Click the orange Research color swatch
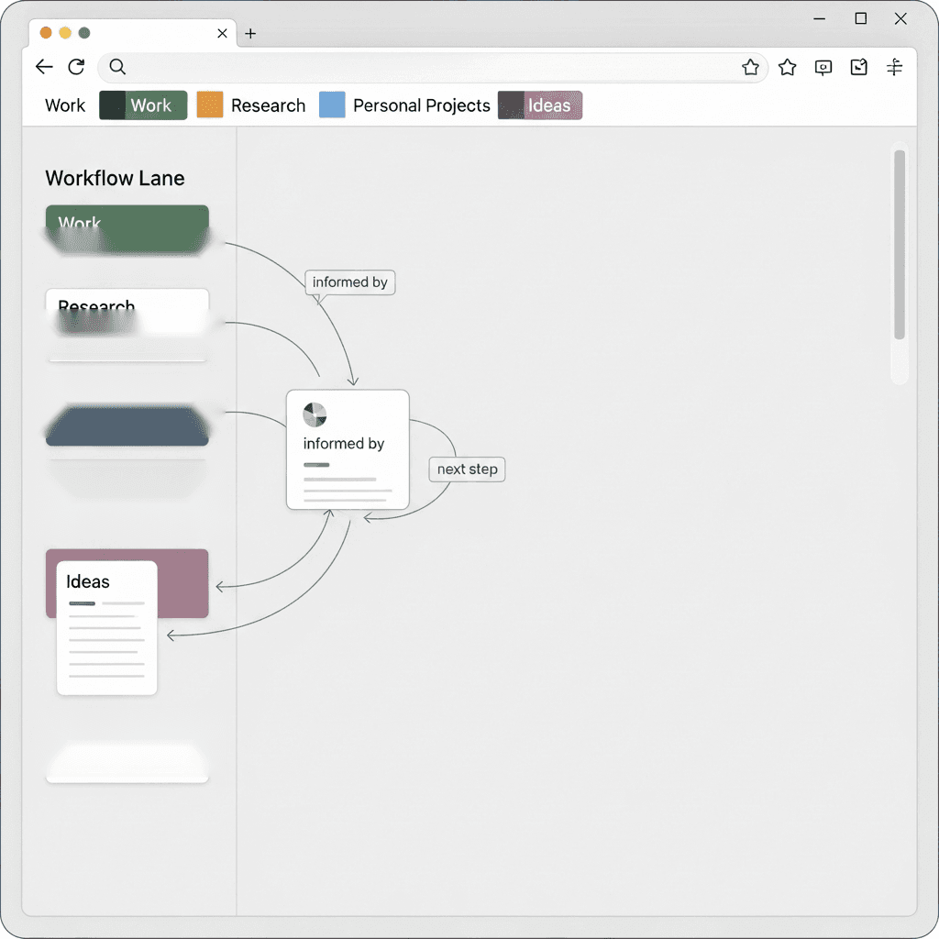Screen dimensions: 939x939 pos(210,105)
